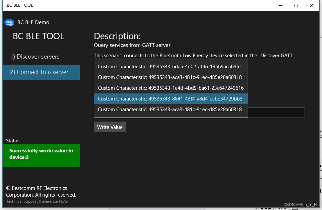322x210 pixels.
Task: Click the BC BLE TOOL sidebar heading
Action: 39,36
